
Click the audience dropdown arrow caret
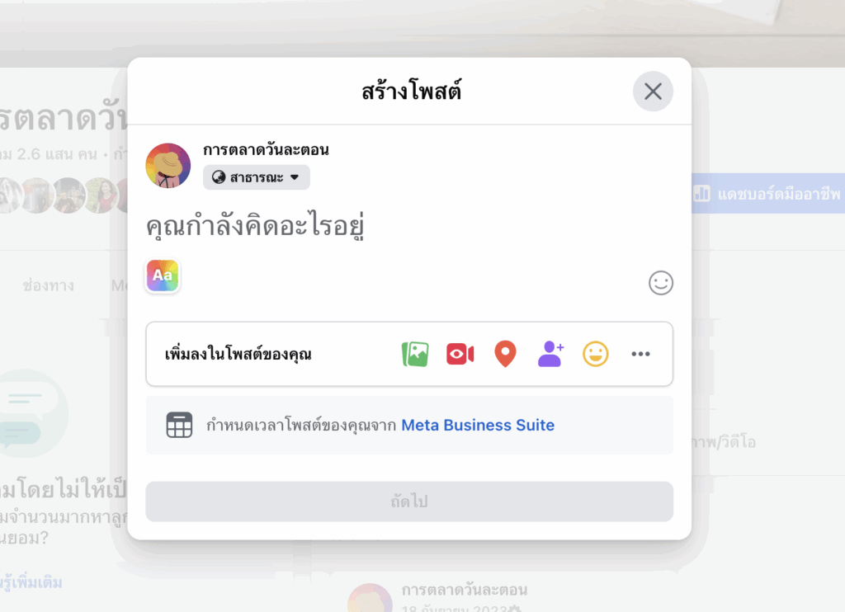tap(295, 177)
